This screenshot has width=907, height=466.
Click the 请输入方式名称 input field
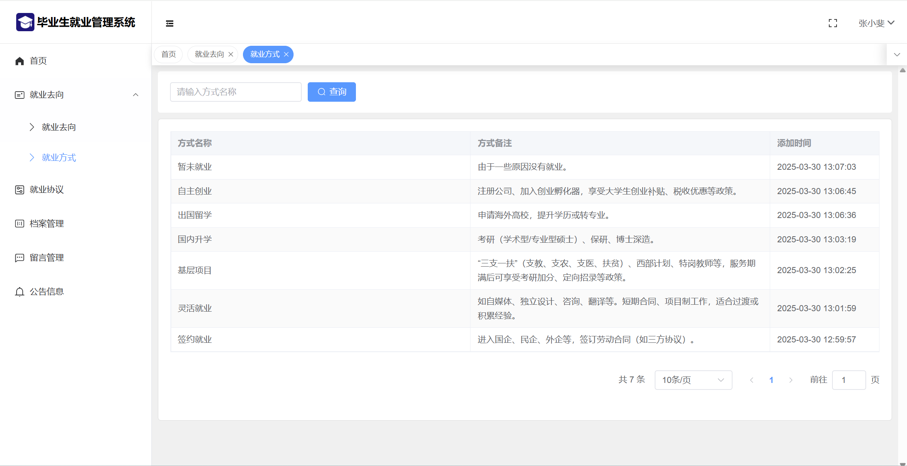[236, 92]
